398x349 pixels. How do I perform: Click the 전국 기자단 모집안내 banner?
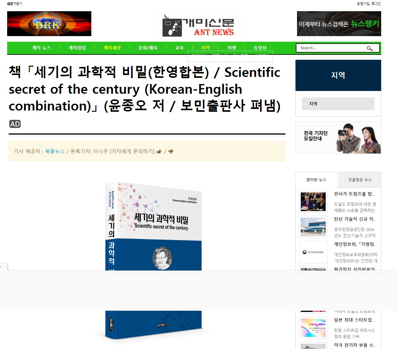pyautogui.click(x=338, y=138)
